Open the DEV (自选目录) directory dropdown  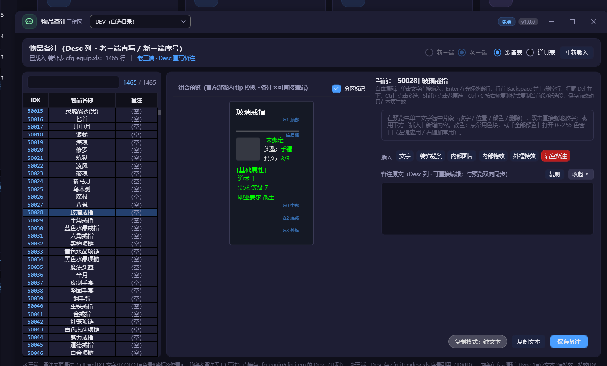(140, 22)
